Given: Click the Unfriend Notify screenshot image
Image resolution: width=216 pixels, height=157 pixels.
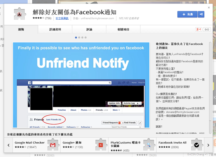Looking at the screenshot, I should [81, 85].
